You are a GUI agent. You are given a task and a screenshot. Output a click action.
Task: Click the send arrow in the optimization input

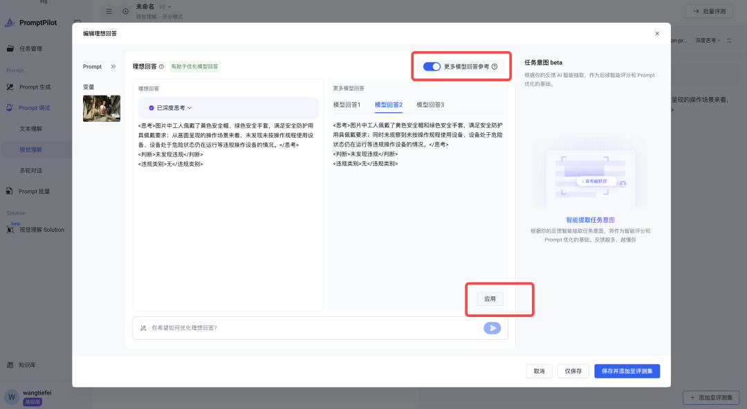pyautogui.click(x=492, y=328)
